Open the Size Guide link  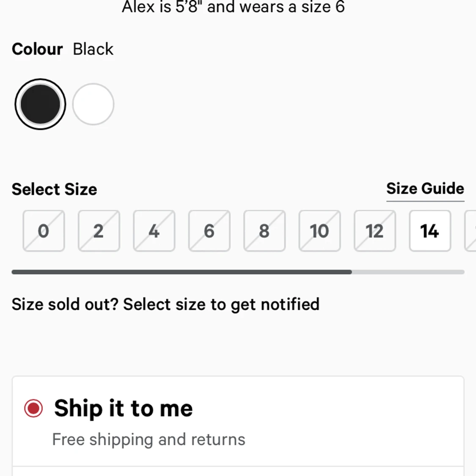pyautogui.click(x=425, y=189)
